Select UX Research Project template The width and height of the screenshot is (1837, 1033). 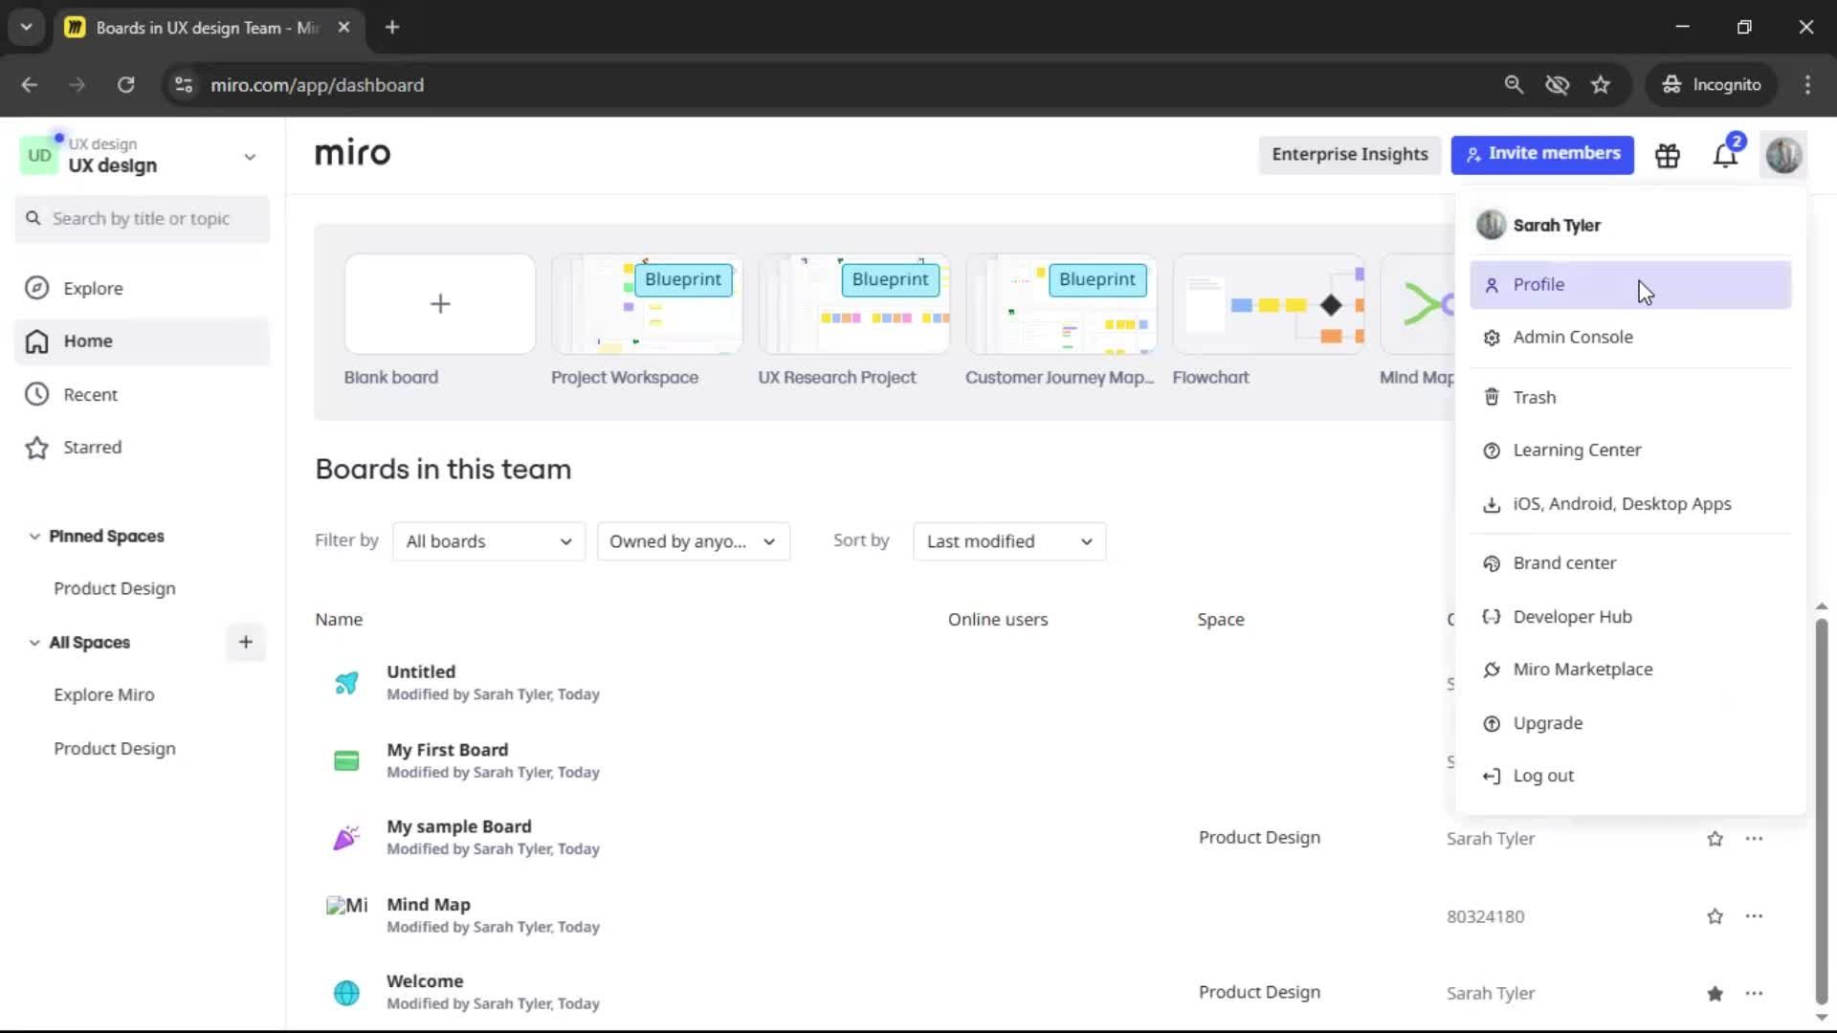pyautogui.click(x=853, y=304)
